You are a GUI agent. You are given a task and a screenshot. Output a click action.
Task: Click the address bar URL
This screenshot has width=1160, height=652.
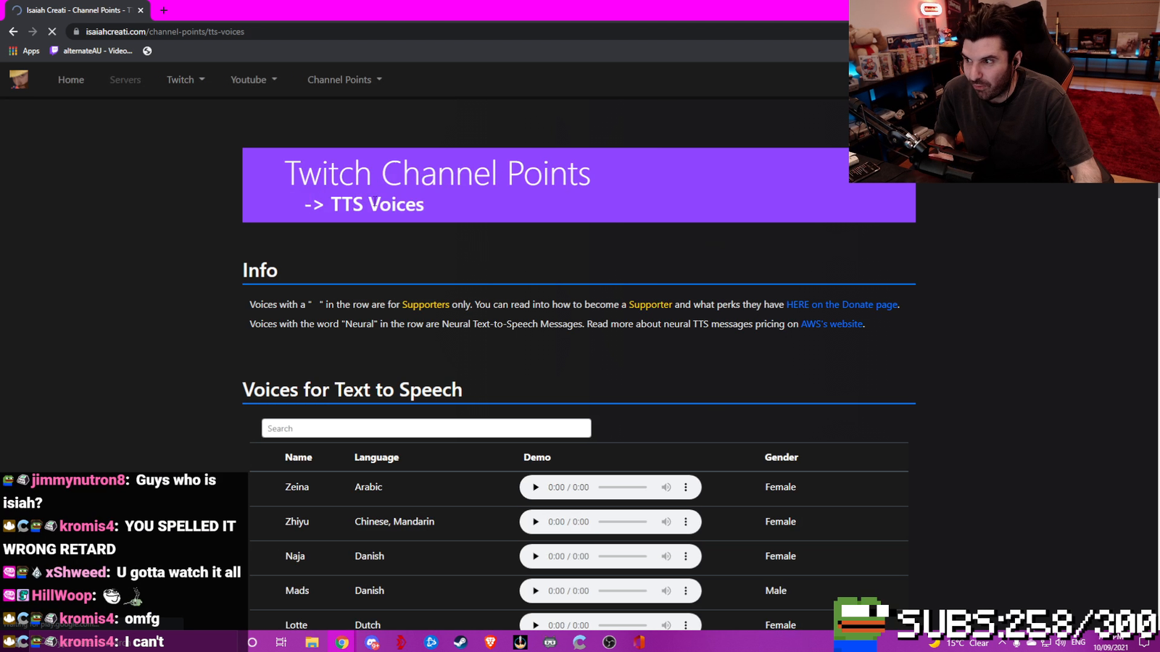pyautogui.click(x=165, y=32)
